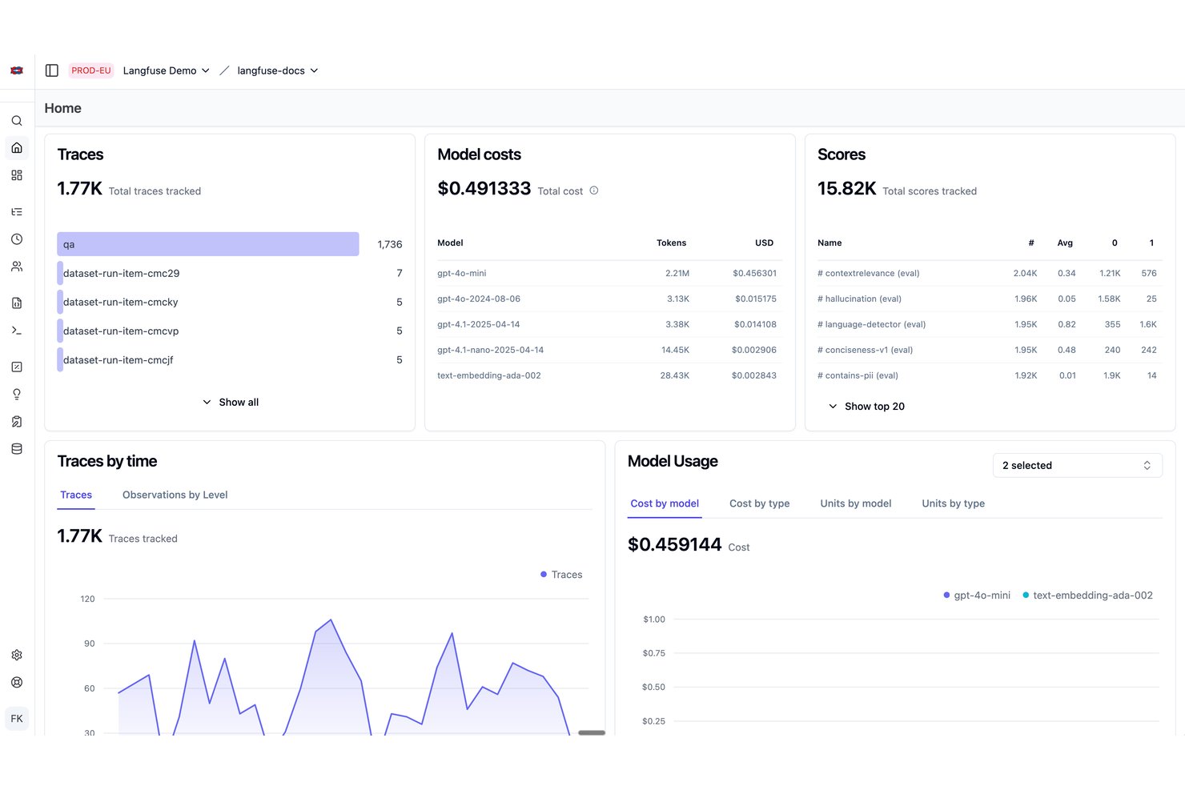This screenshot has width=1185, height=790.
Task: Toggle the sidebar panel icon
Action: pyautogui.click(x=52, y=70)
